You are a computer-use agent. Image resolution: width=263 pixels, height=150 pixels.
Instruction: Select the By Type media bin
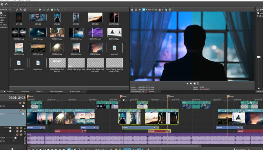pyautogui.click(x=3, y=15)
